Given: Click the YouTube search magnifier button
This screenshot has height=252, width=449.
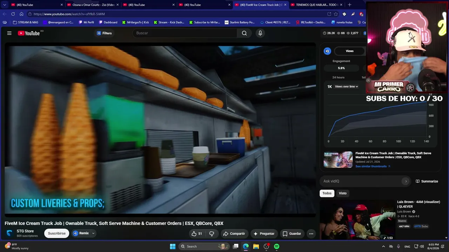Looking at the screenshot, I should [244, 33].
